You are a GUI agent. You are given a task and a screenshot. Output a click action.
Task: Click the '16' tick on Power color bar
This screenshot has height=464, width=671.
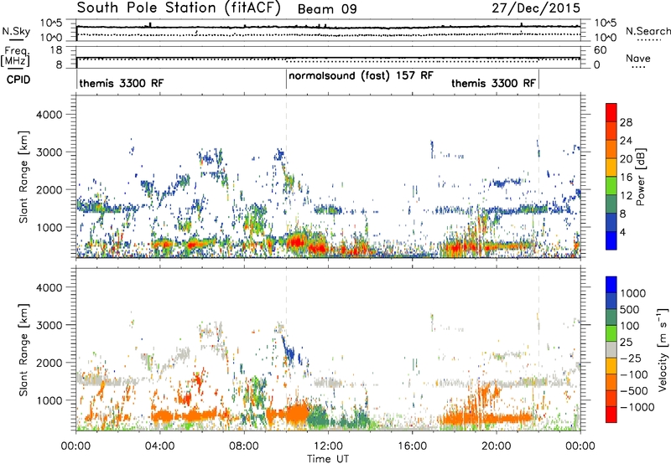[626, 178]
